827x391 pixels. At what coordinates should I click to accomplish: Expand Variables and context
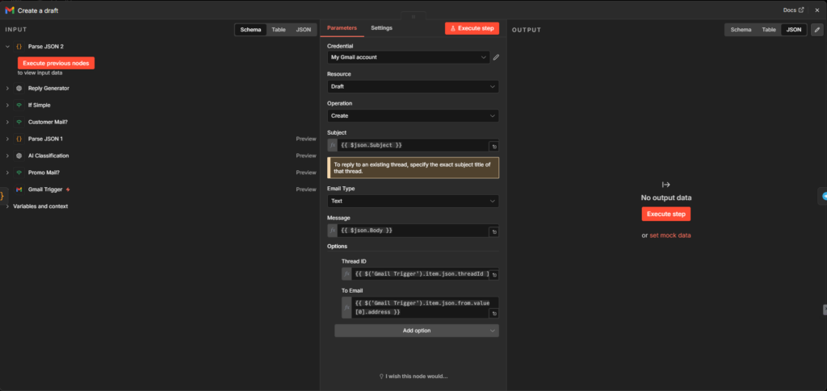(x=7, y=206)
